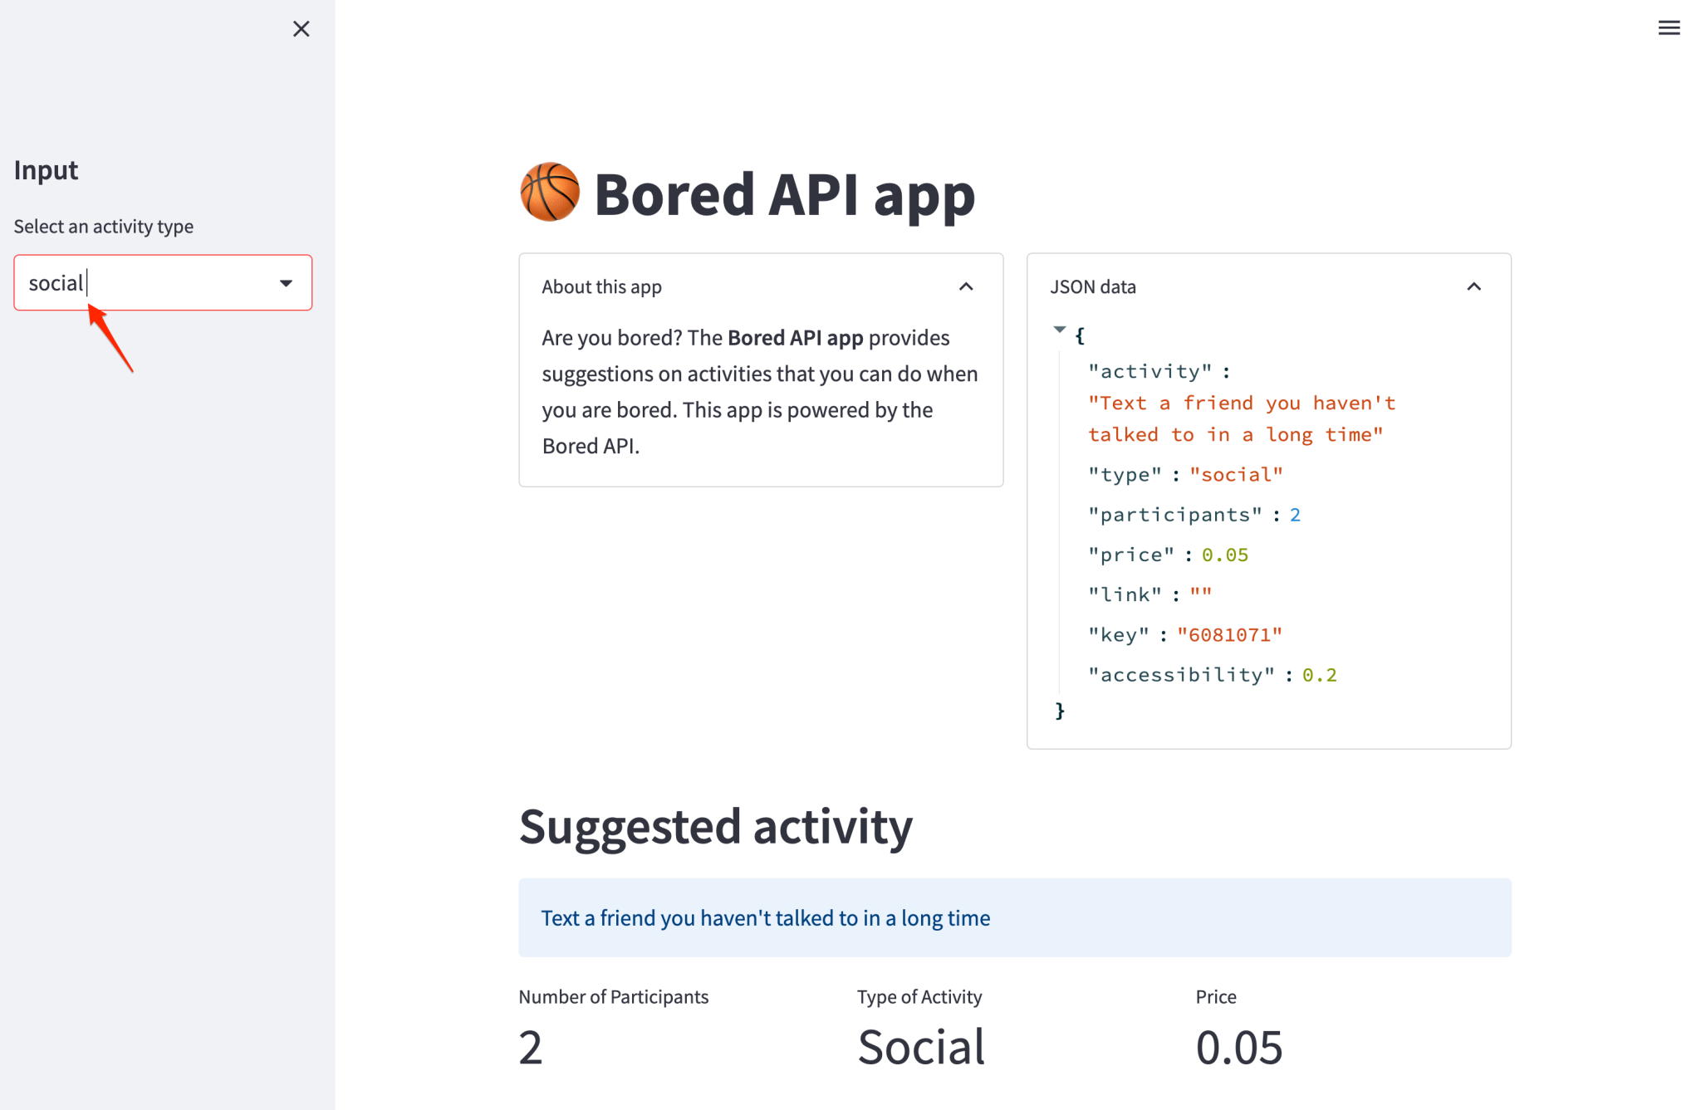This screenshot has height=1110, width=1701.
Task: Click the JSON accessibility value 0.2
Action: pyautogui.click(x=1319, y=675)
